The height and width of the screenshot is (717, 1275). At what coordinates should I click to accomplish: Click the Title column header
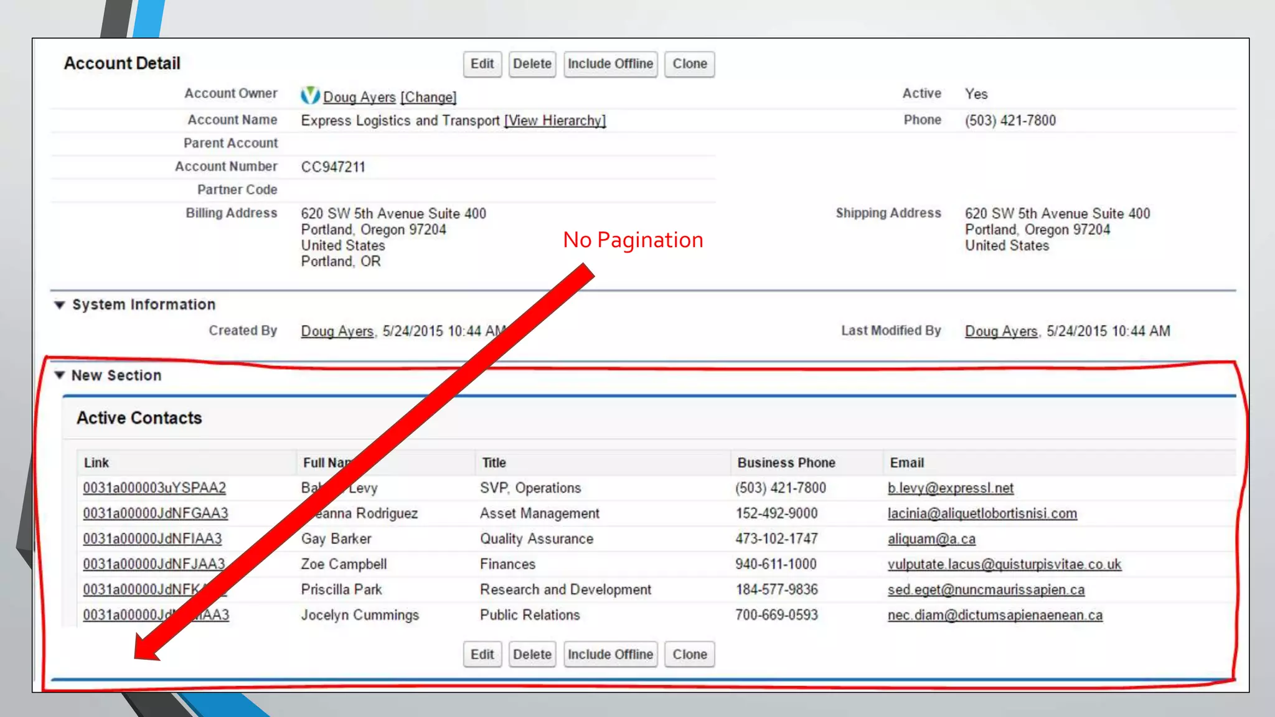(494, 463)
